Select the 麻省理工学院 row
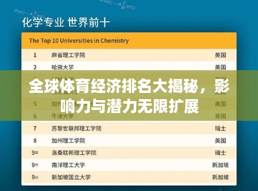This screenshot has height=191, width=258. [129, 55]
